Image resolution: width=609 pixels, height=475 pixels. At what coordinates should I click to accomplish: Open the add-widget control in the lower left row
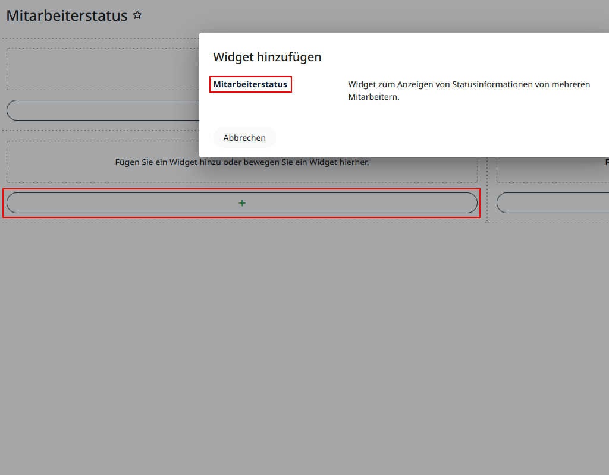[241, 202]
